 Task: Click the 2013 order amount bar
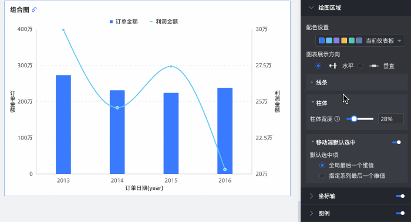click(x=63, y=124)
